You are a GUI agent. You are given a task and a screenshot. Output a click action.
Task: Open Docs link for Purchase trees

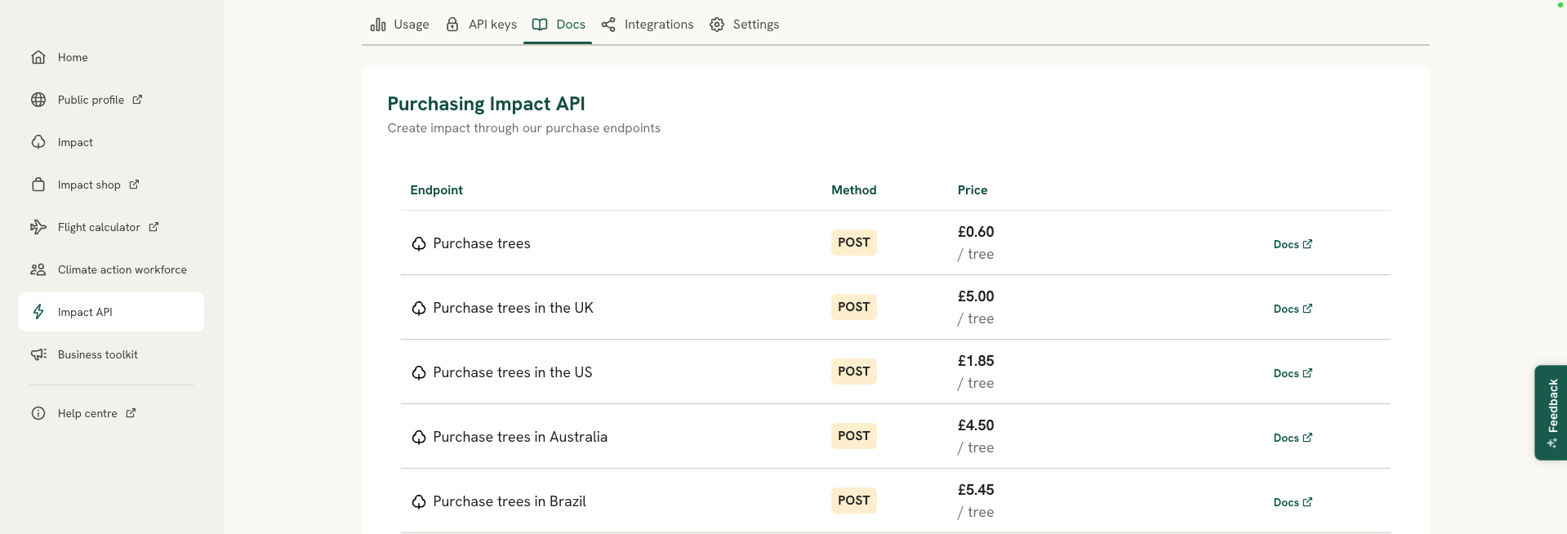click(1292, 244)
